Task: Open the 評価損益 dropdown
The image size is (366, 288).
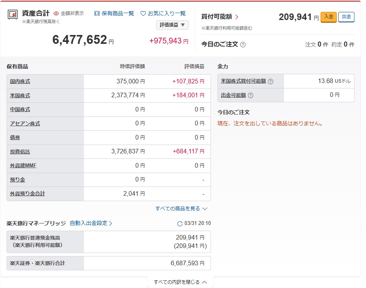Action: 172,25
